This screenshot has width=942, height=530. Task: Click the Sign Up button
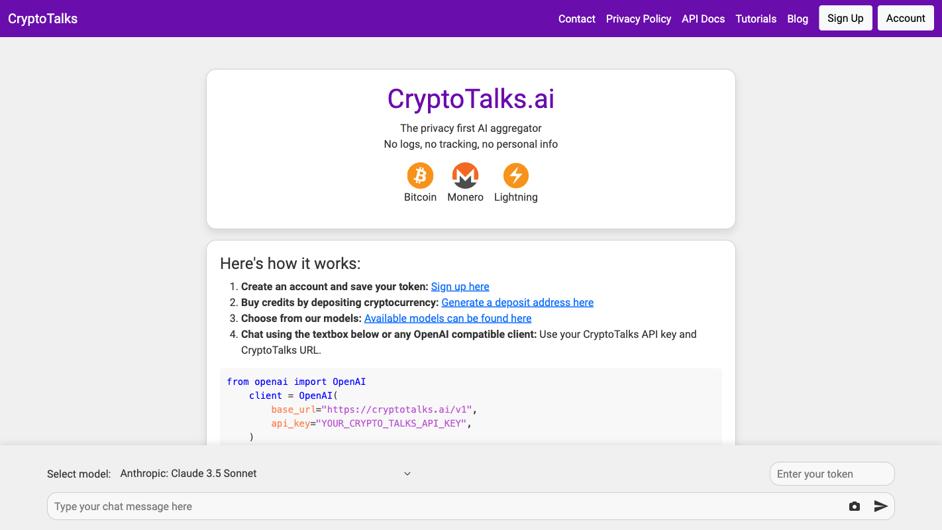[845, 18]
